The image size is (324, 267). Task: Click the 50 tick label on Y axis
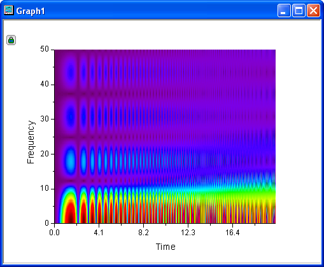(45, 49)
